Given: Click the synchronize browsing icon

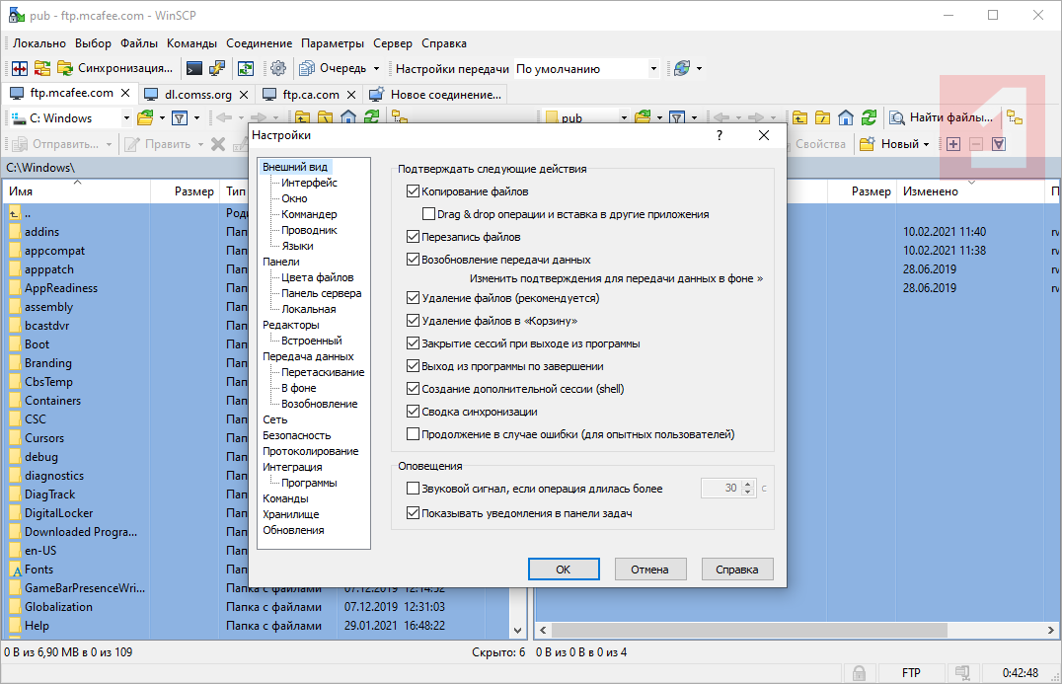Looking at the screenshot, I should pos(42,68).
